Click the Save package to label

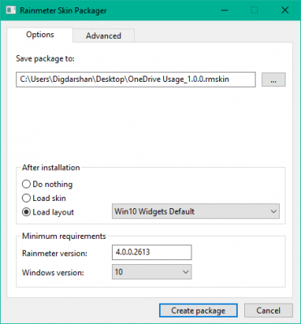45,58
